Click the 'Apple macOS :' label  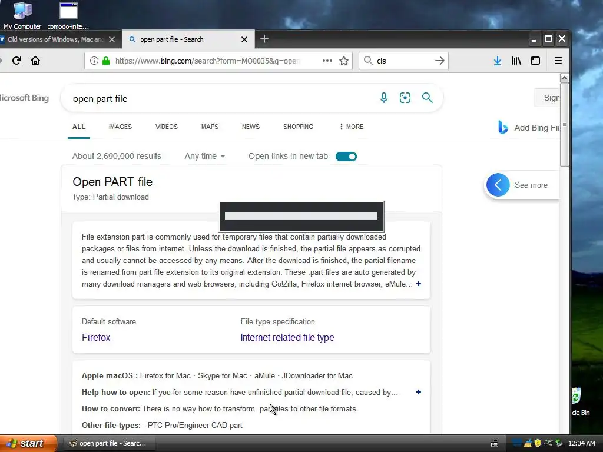[110, 375]
